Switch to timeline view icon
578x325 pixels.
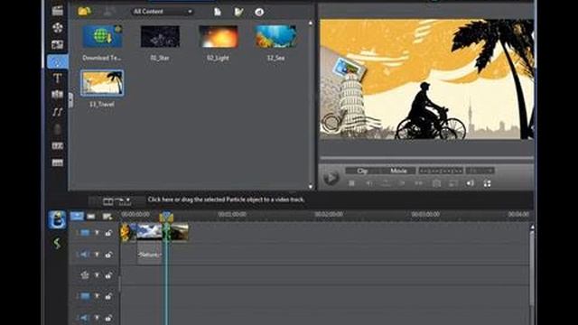tap(77, 216)
